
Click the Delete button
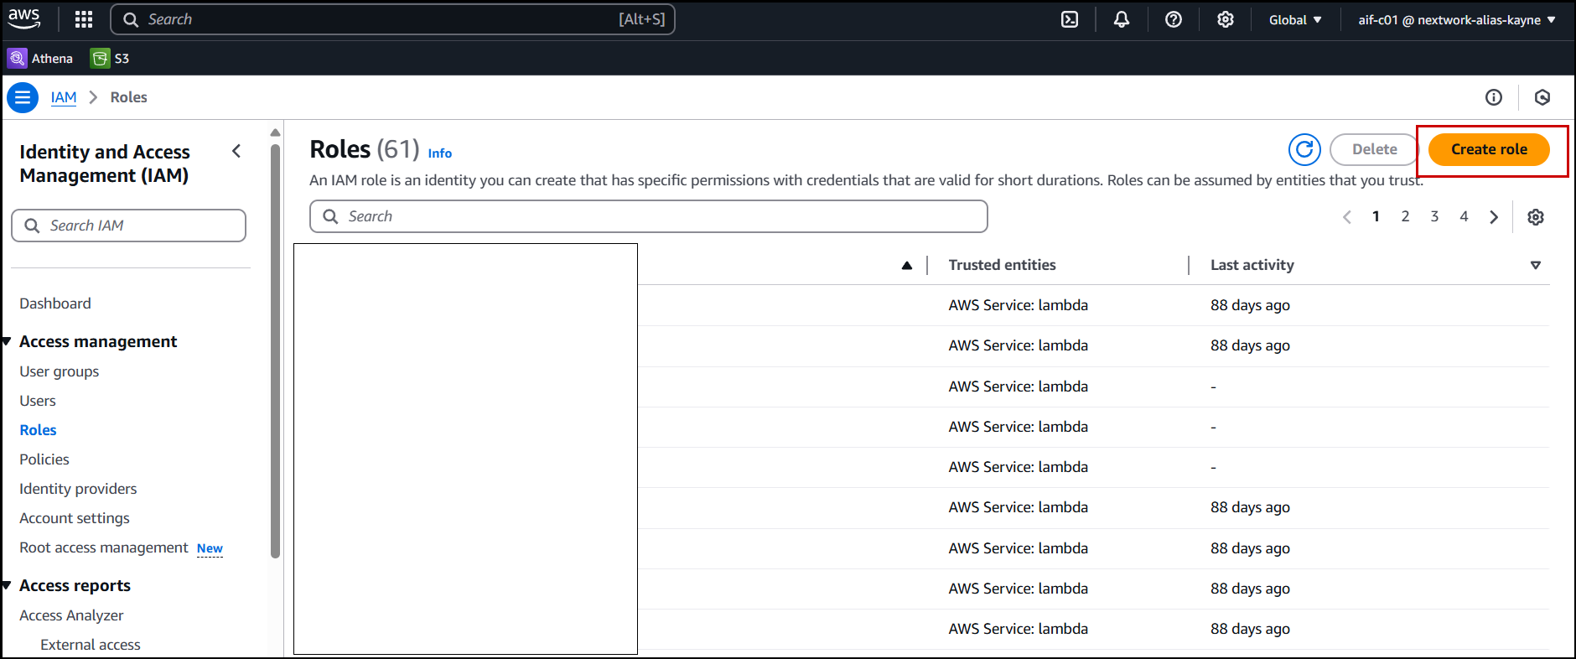click(1374, 149)
